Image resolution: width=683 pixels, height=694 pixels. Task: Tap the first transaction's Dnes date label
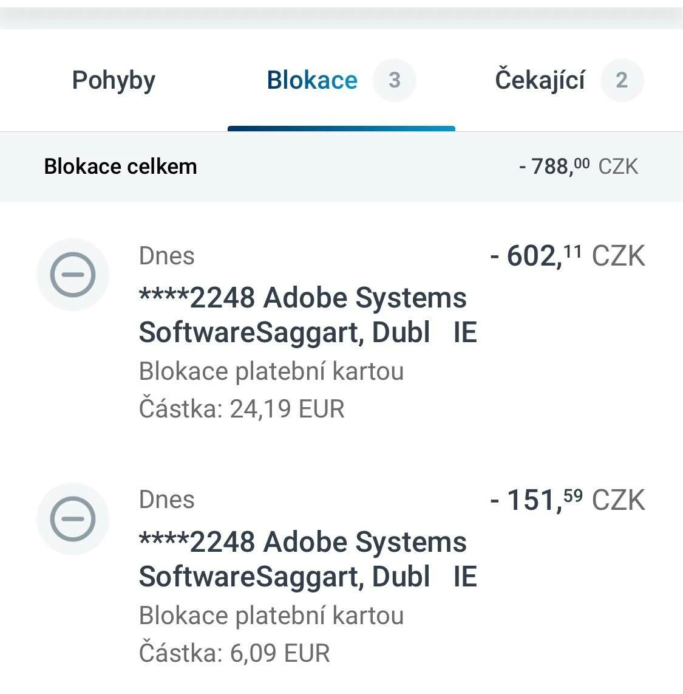pos(167,256)
